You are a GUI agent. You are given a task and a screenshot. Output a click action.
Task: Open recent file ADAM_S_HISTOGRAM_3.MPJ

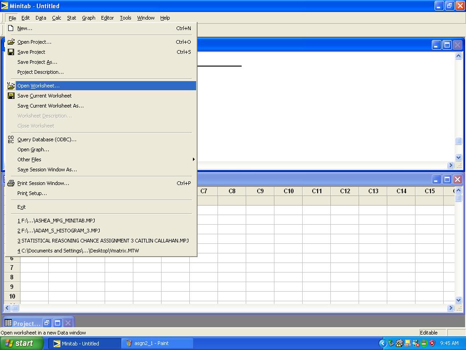point(59,231)
